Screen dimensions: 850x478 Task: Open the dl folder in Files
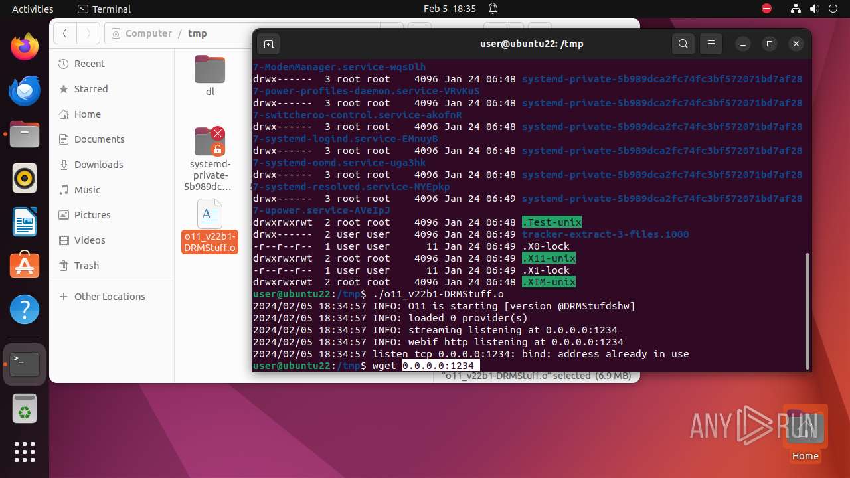210,76
